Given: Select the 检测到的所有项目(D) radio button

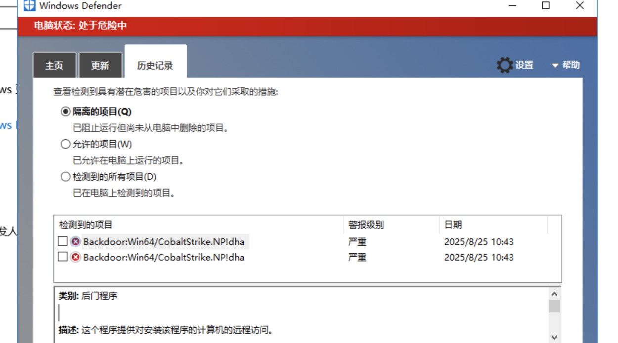Looking at the screenshot, I should click(x=65, y=177).
